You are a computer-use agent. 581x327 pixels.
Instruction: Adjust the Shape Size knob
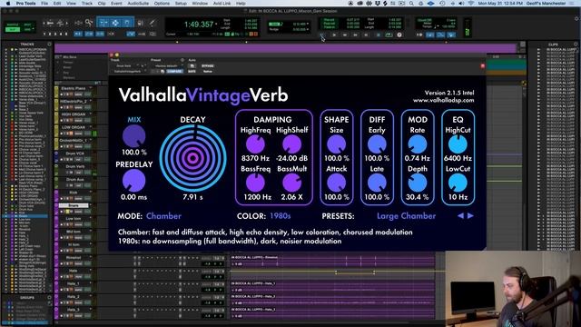pos(337,144)
